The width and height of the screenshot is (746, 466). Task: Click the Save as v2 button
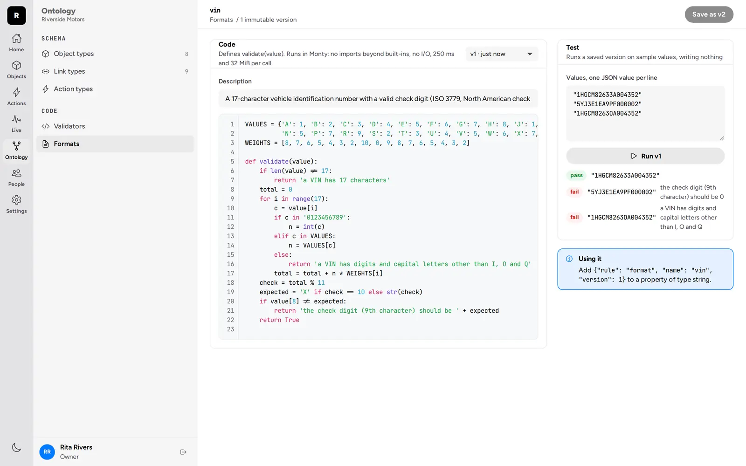pos(709,14)
